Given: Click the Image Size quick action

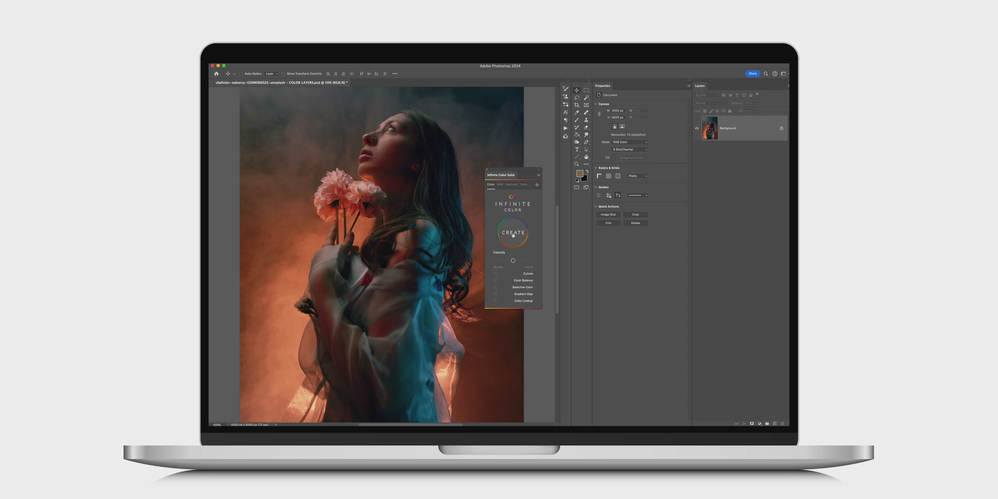Looking at the screenshot, I should [x=608, y=215].
